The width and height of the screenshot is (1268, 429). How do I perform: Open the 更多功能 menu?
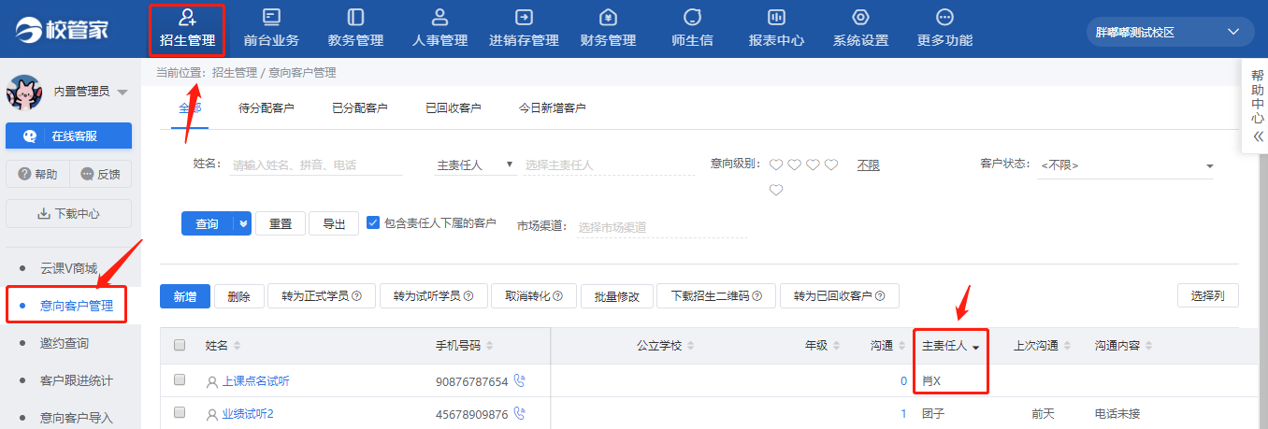[x=944, y=28]
